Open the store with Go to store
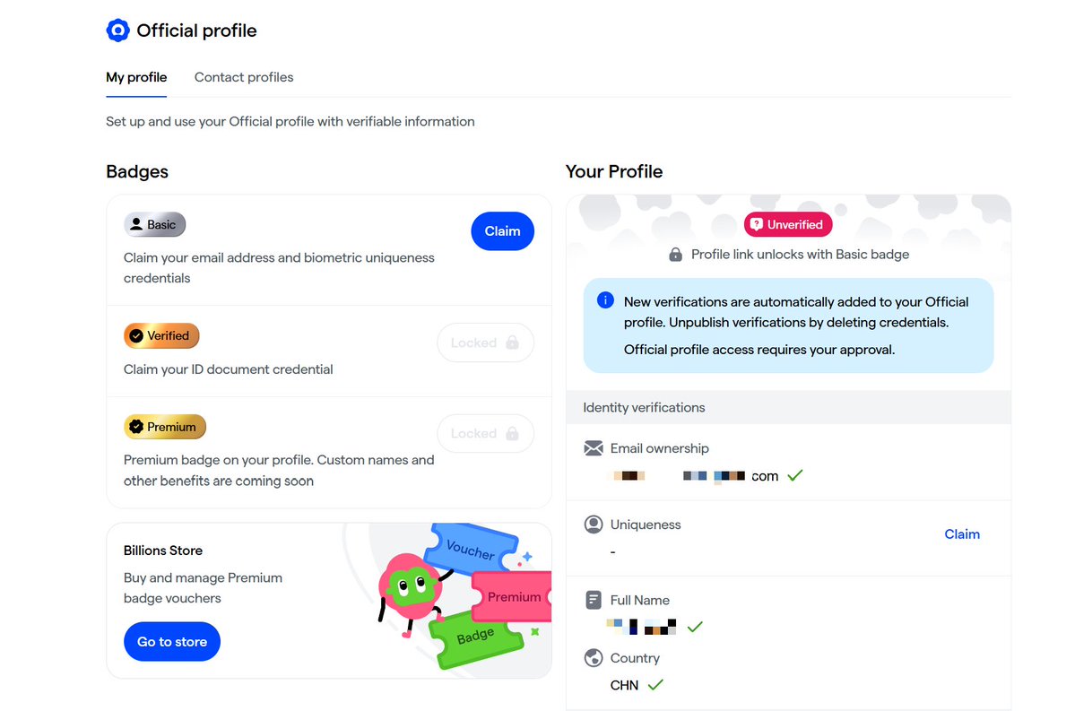1075x711 pixels. pos(172,642)
